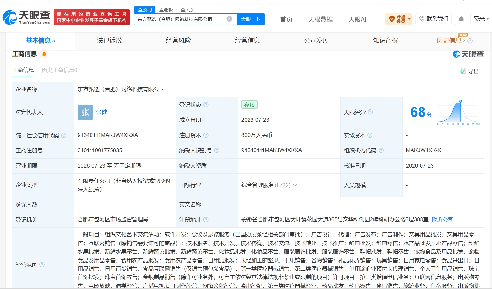This screenshot has width=492, height=289.
Task: Click the help icon beside 历史信息 tab
Action: click(470, 41)
